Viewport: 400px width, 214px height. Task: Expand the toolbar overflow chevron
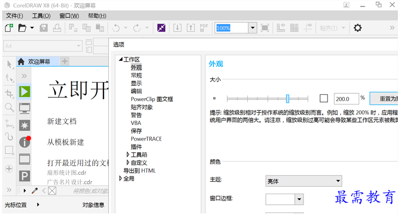tap(392, 28)
